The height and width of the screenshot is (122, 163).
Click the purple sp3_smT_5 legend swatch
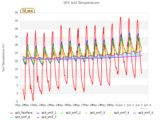point(134,113)
